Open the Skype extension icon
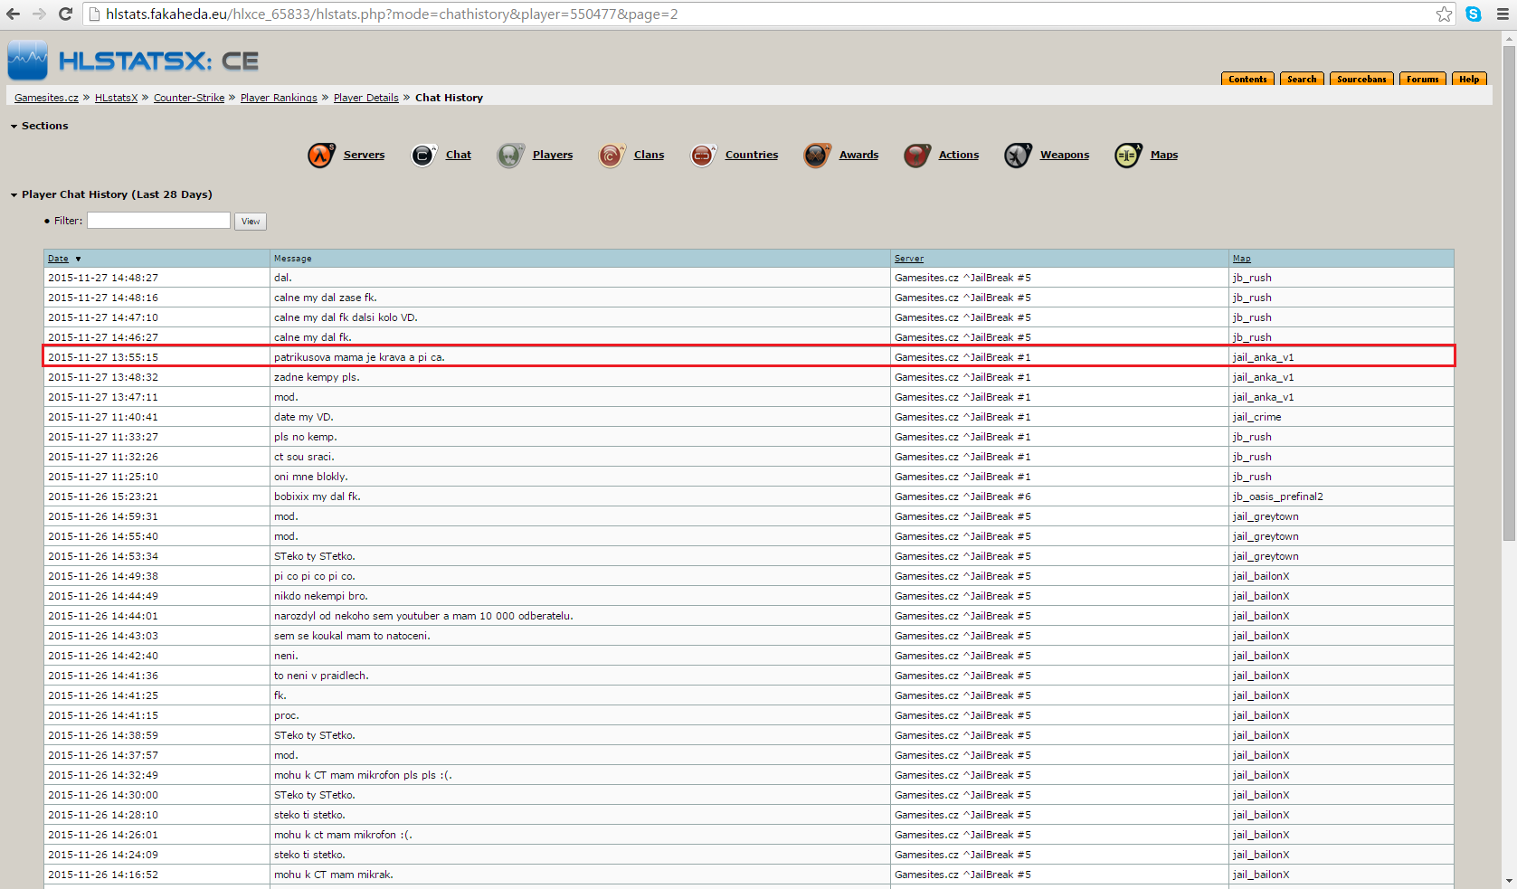 (1474, 14)
